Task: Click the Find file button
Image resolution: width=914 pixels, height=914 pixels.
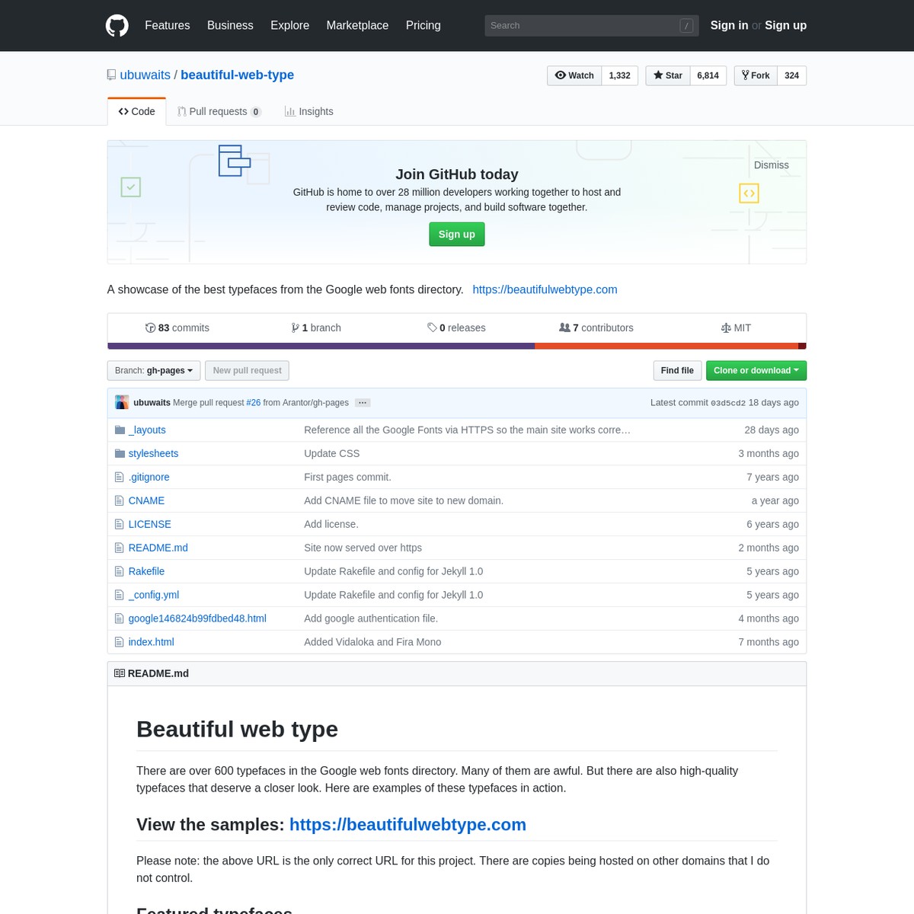Action: tap(677, 371)
